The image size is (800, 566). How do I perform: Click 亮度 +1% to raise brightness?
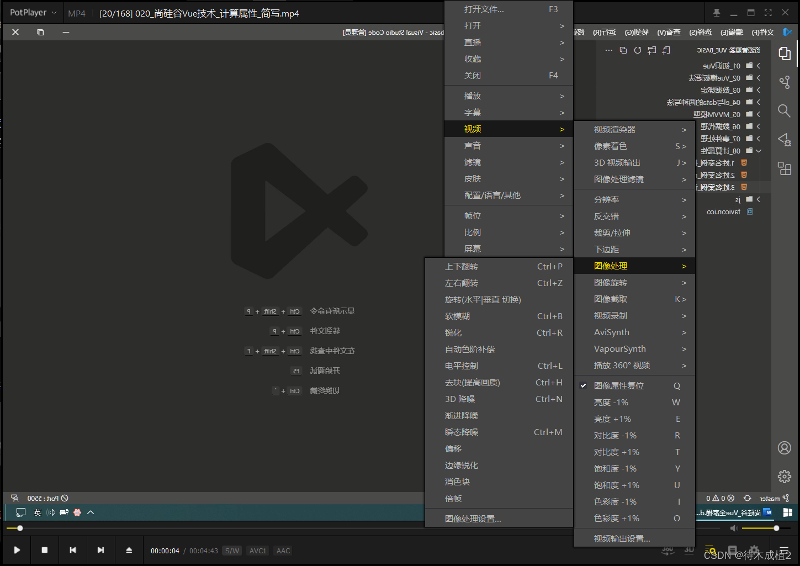634,419
